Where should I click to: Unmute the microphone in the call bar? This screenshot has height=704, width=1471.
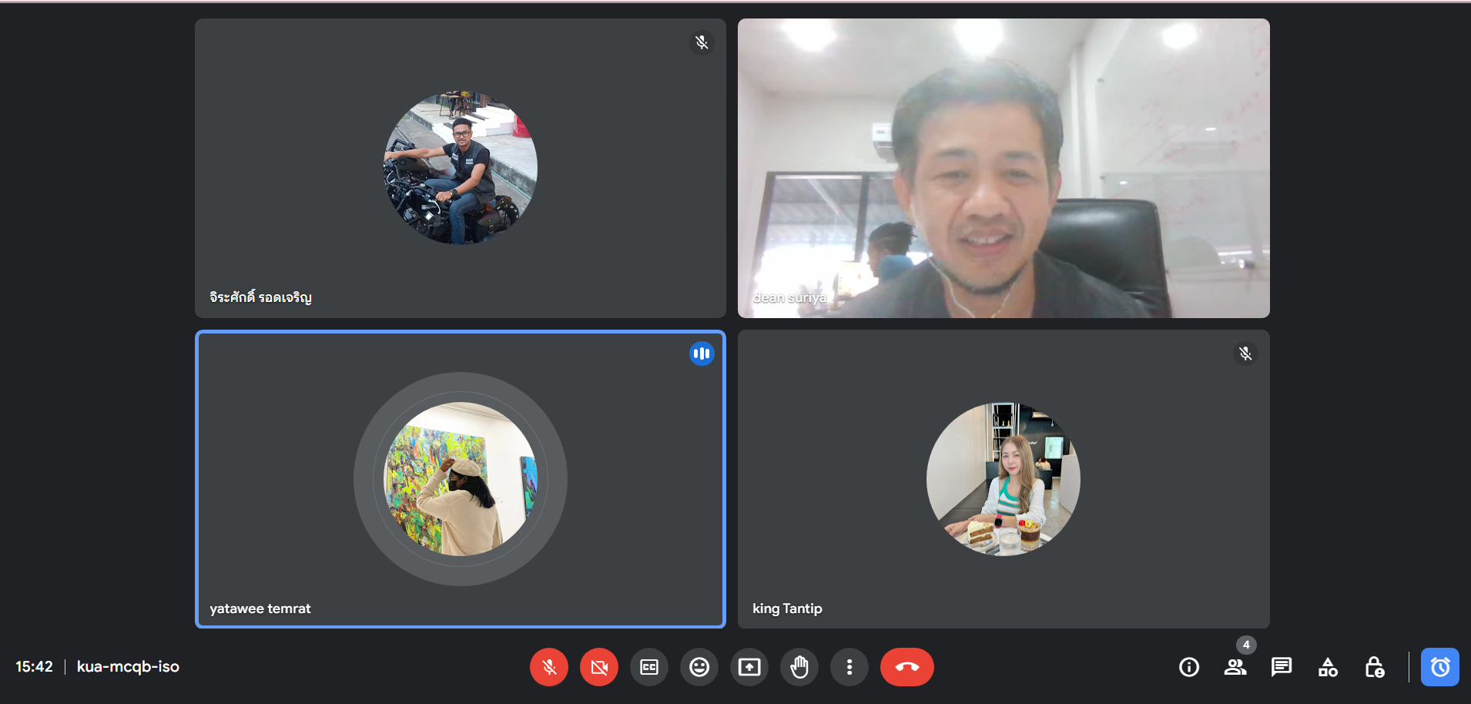click(x=549, y=667)
